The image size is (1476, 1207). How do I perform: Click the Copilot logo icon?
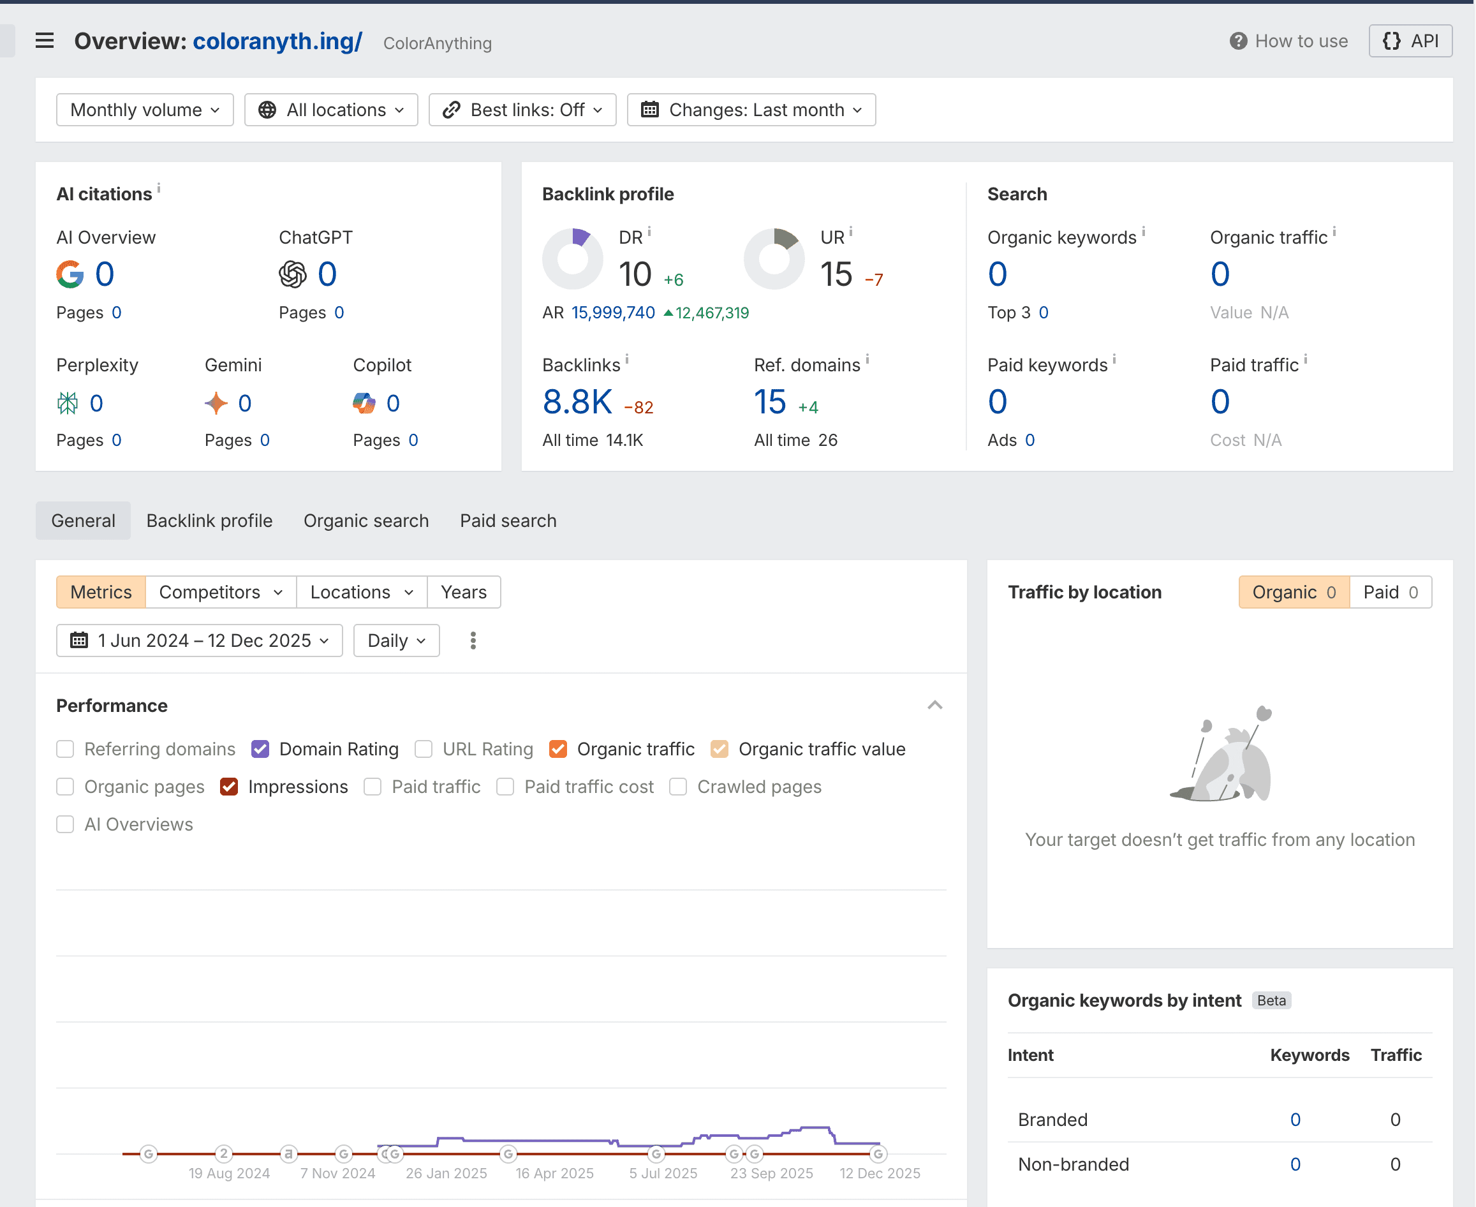click(364, 403)
